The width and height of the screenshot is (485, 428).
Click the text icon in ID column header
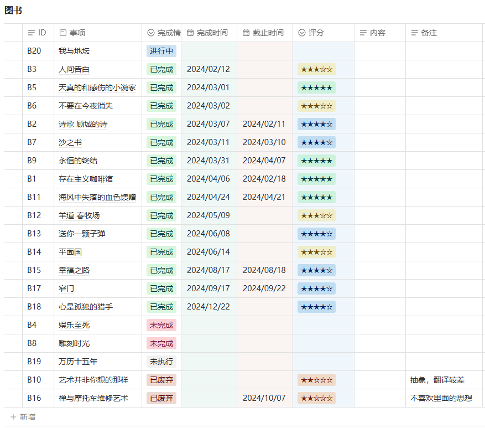tap(31, 33)
